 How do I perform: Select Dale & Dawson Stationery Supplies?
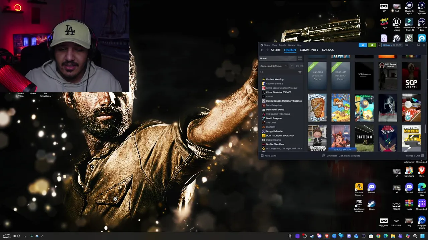(284, 101)
